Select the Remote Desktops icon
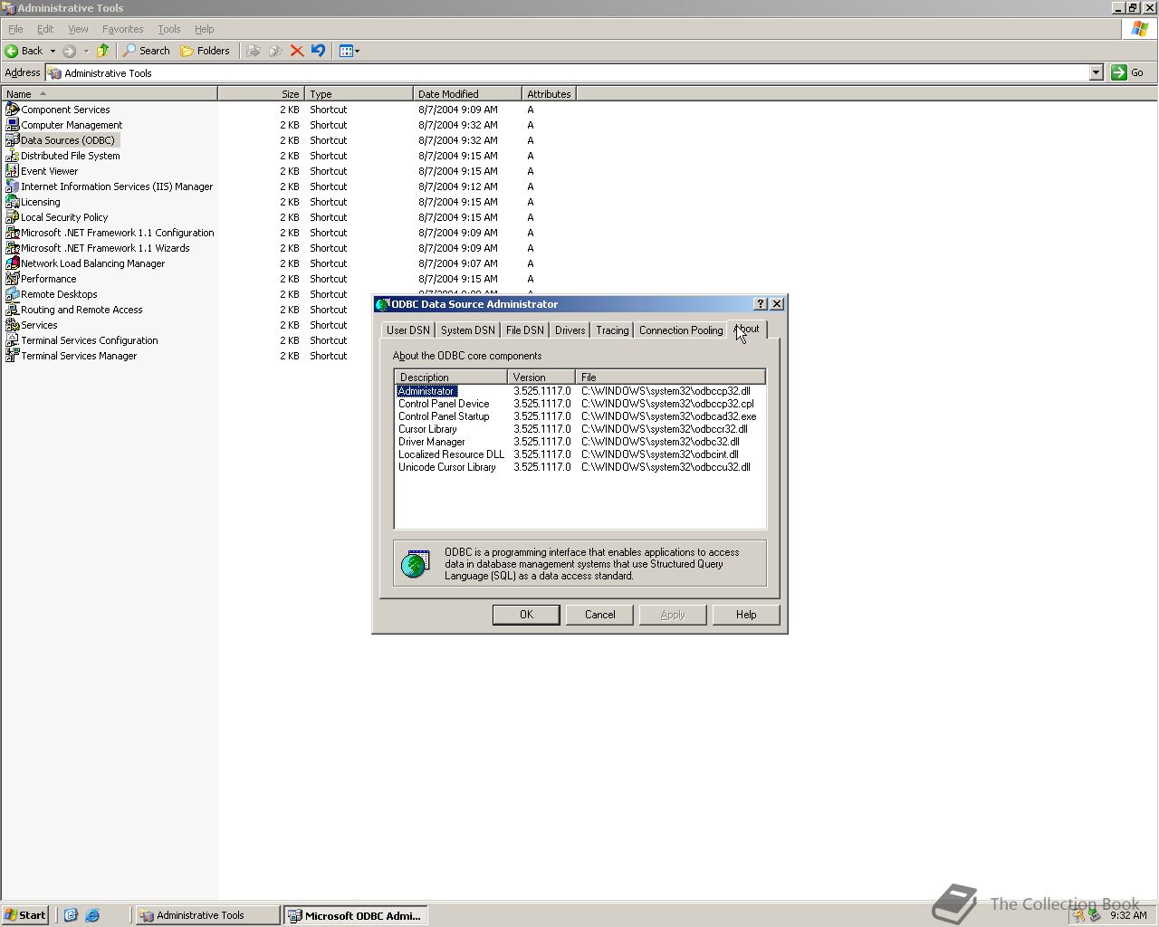The height and width of the screenshot is (927, 1159). click(x=12, y=294)
